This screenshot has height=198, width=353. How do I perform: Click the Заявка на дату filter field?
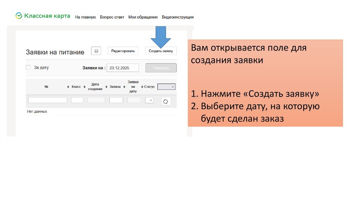coord(134,100)
